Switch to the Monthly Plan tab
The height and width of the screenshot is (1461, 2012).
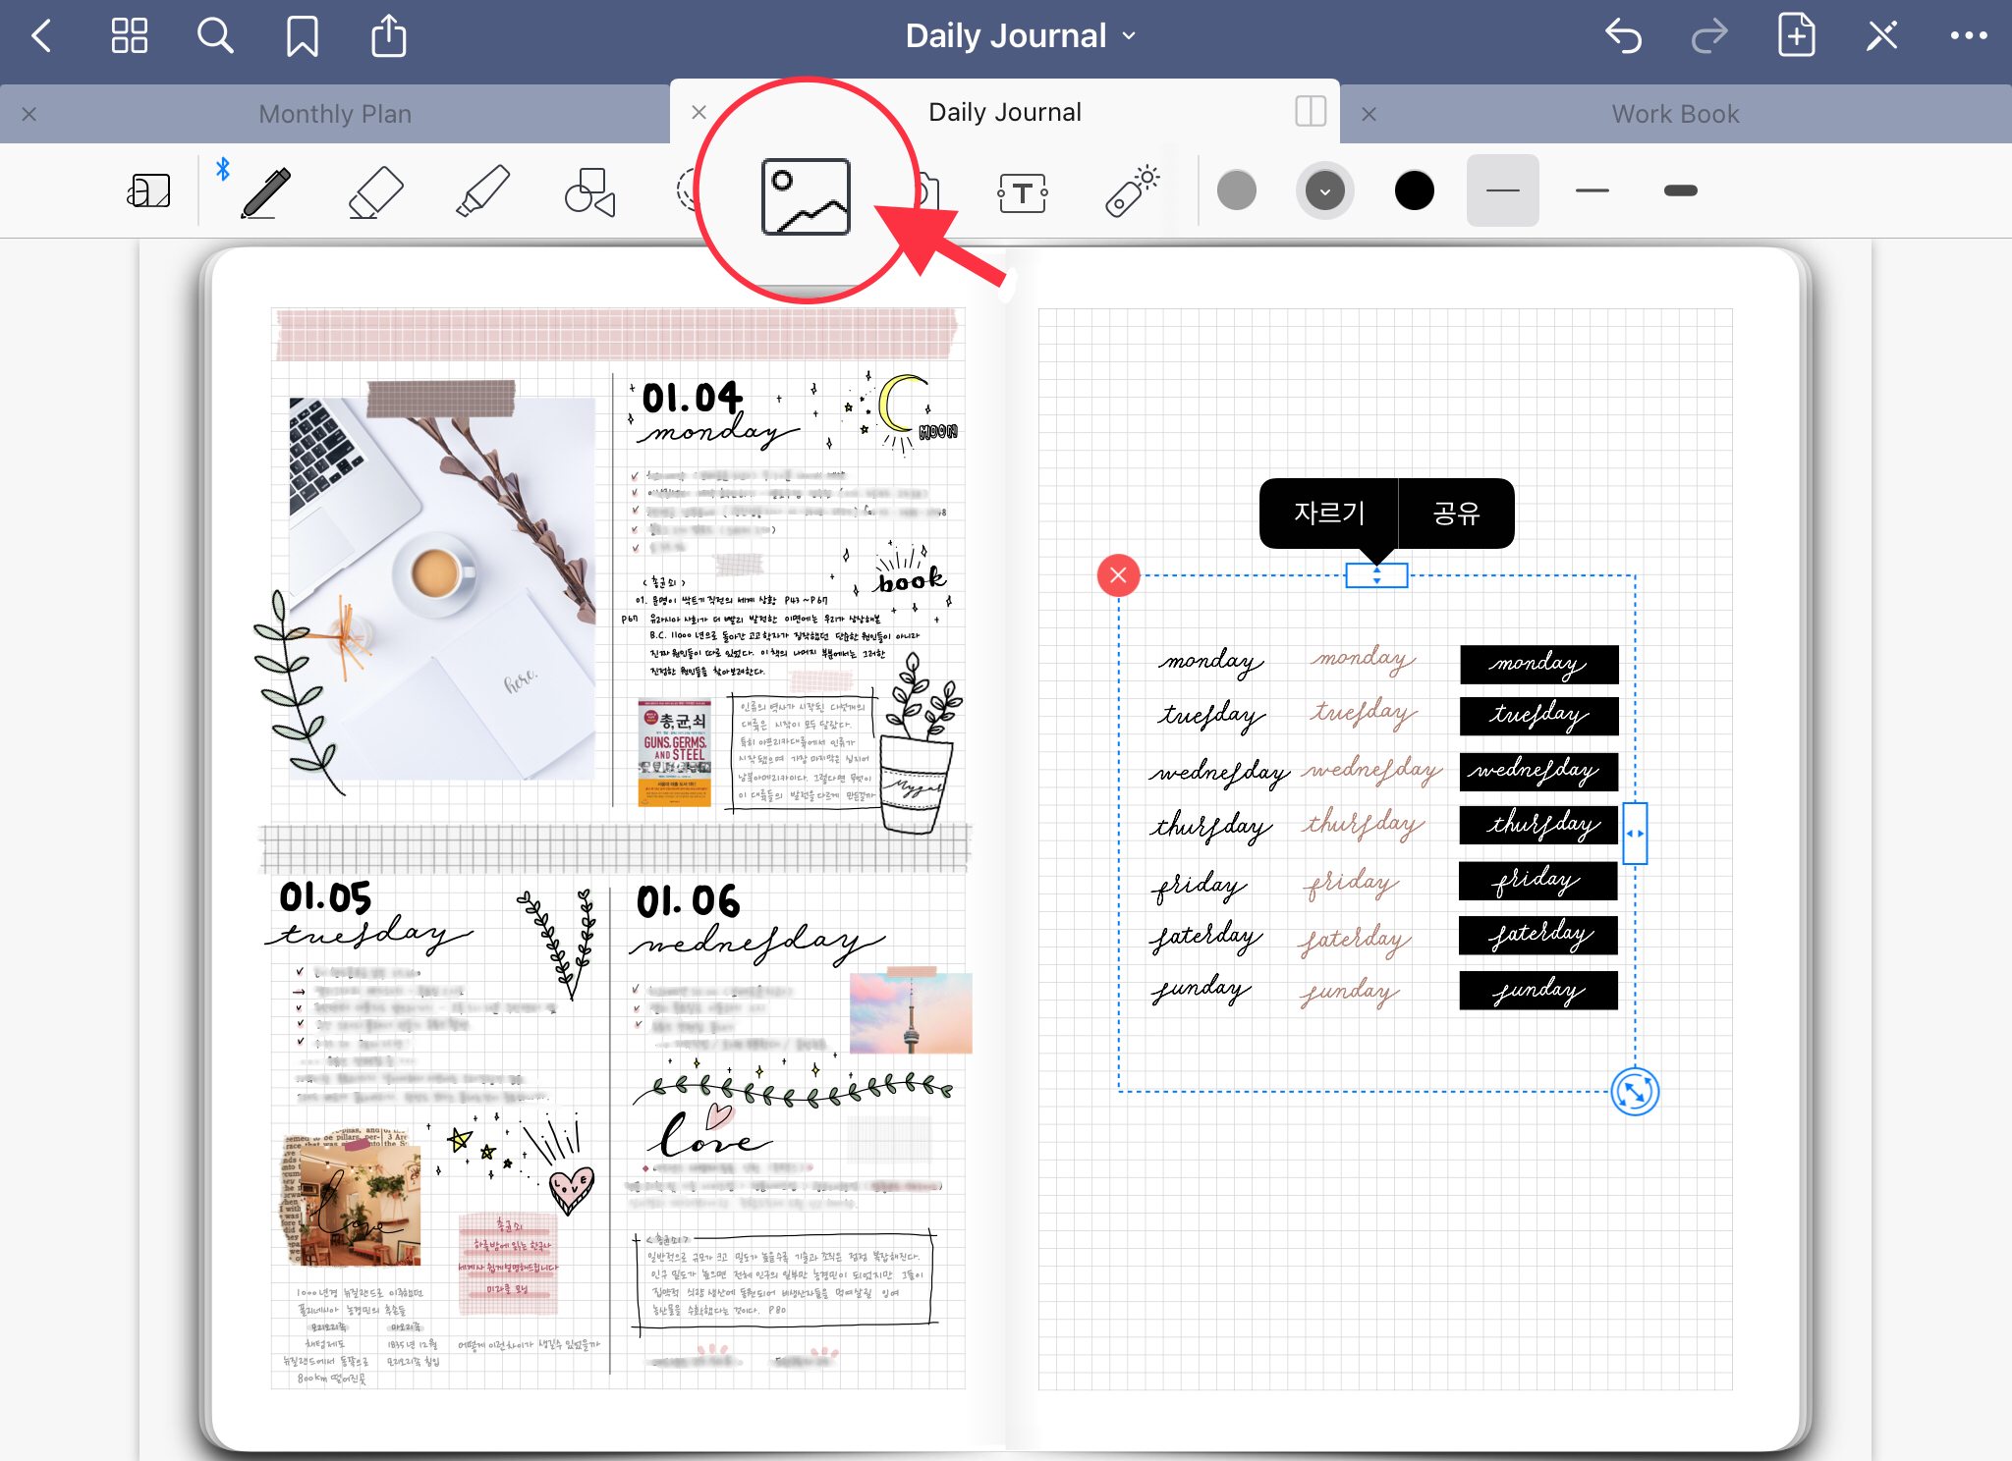coord(334,114)
